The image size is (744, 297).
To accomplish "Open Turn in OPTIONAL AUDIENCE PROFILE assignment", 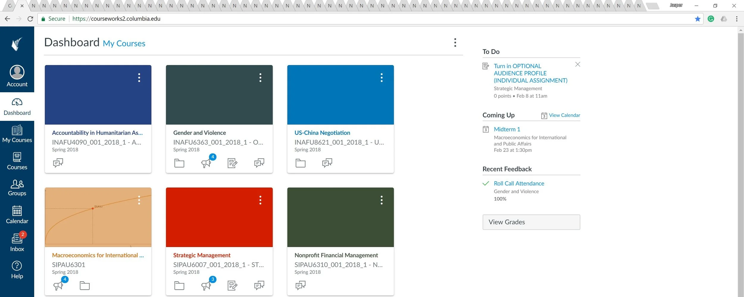I will point(531,73).
